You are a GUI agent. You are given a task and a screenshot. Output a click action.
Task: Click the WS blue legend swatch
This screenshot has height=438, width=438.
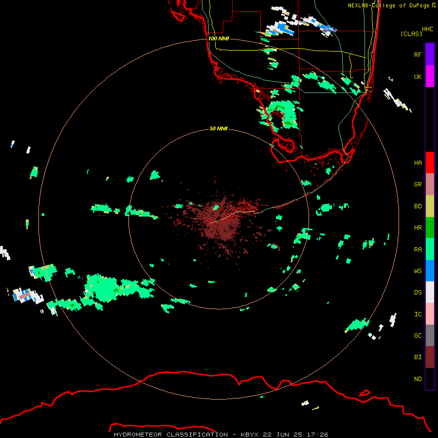pos(430,271)
